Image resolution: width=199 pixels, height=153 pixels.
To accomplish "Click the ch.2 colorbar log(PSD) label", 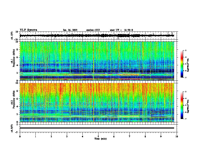I will 188,106.
